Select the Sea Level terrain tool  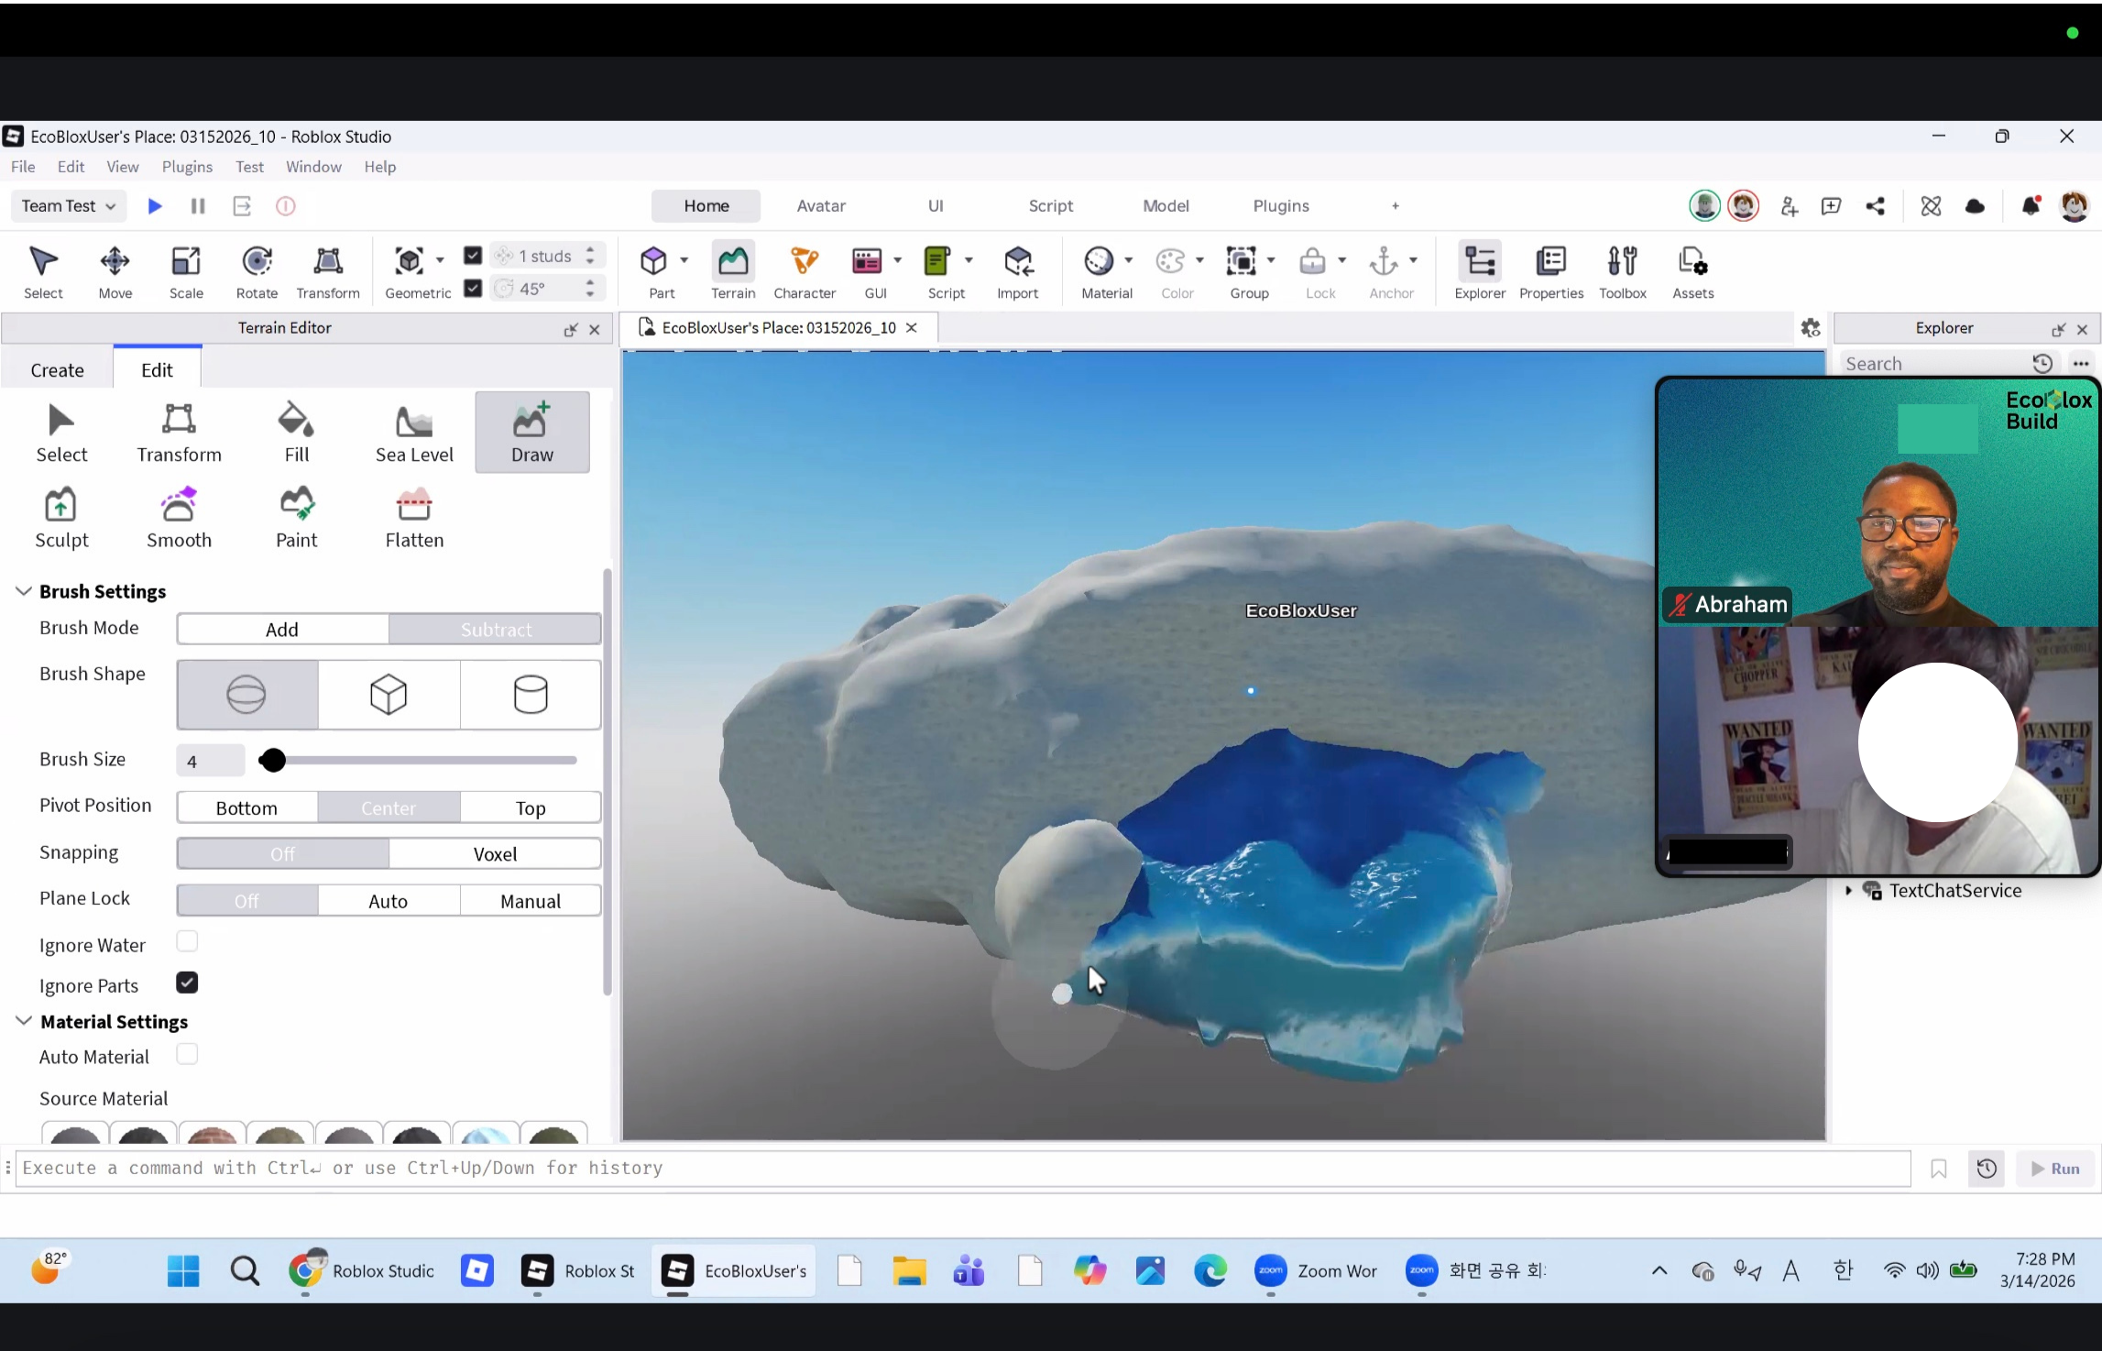coord(414,433)
